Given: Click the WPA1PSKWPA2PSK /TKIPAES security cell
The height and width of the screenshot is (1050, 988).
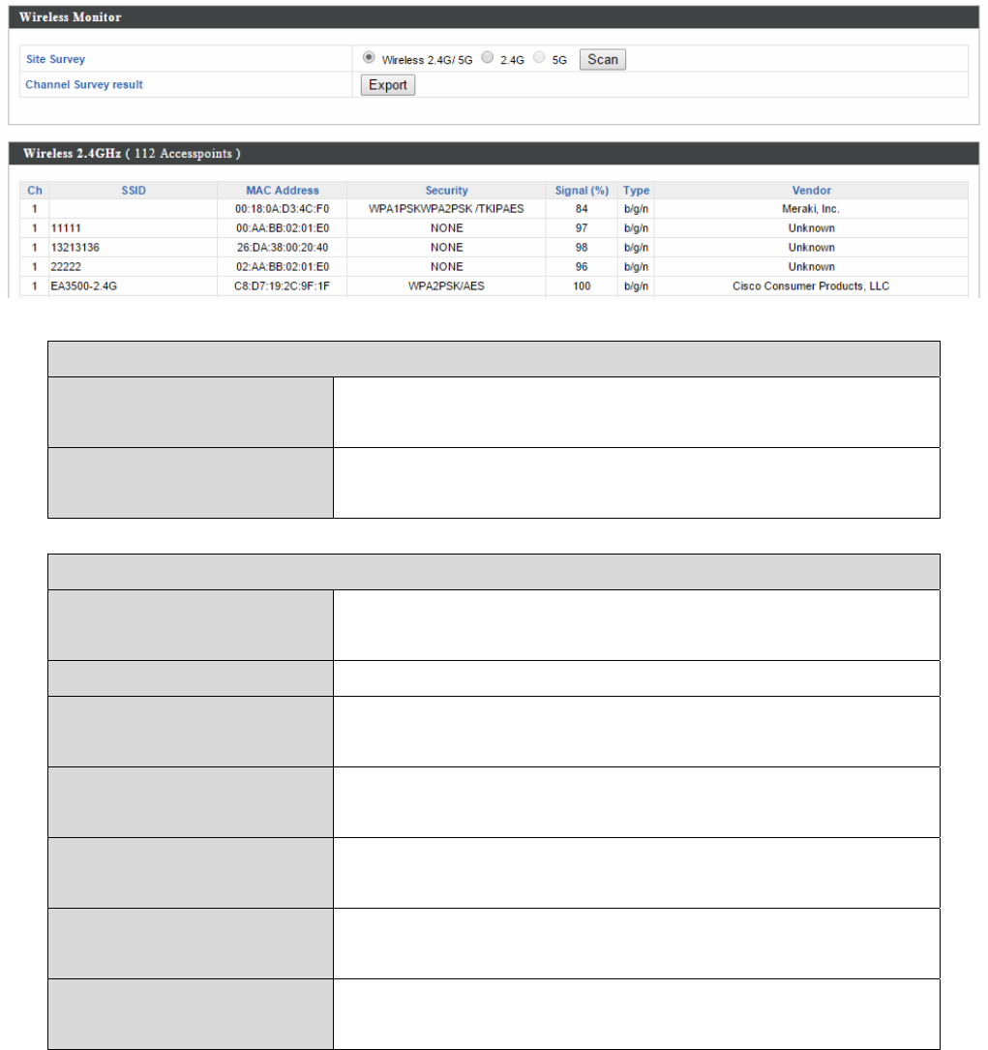Looking at the screenshot, I should click(446, 209).
